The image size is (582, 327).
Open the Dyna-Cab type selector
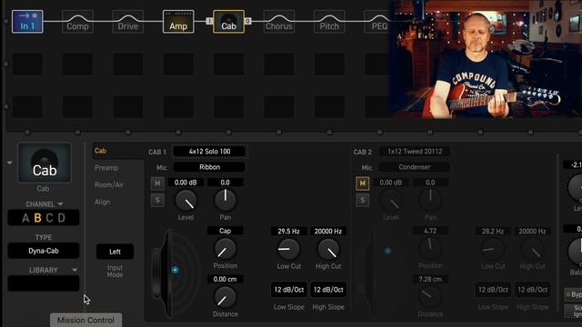tap(44, 251)
